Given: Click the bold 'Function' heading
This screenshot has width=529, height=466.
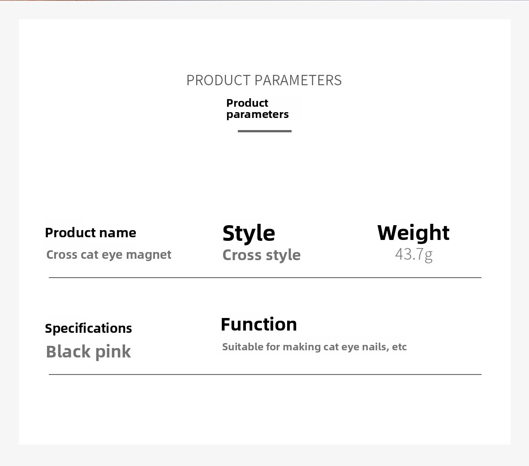Looking at the screenshot, I should click(258, 324).
